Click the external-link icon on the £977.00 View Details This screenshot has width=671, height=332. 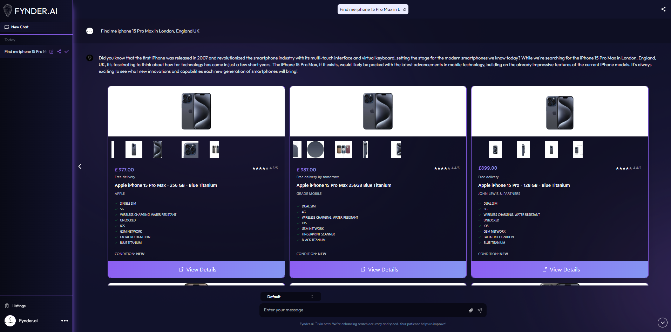point(181,269)
